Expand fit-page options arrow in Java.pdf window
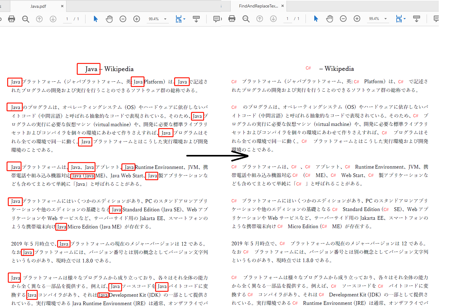 184,19
